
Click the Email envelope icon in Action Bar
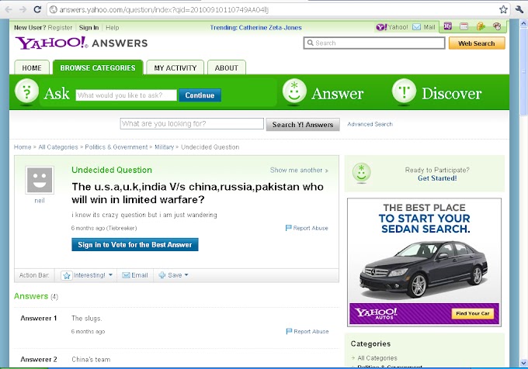[x=126, y=275]
